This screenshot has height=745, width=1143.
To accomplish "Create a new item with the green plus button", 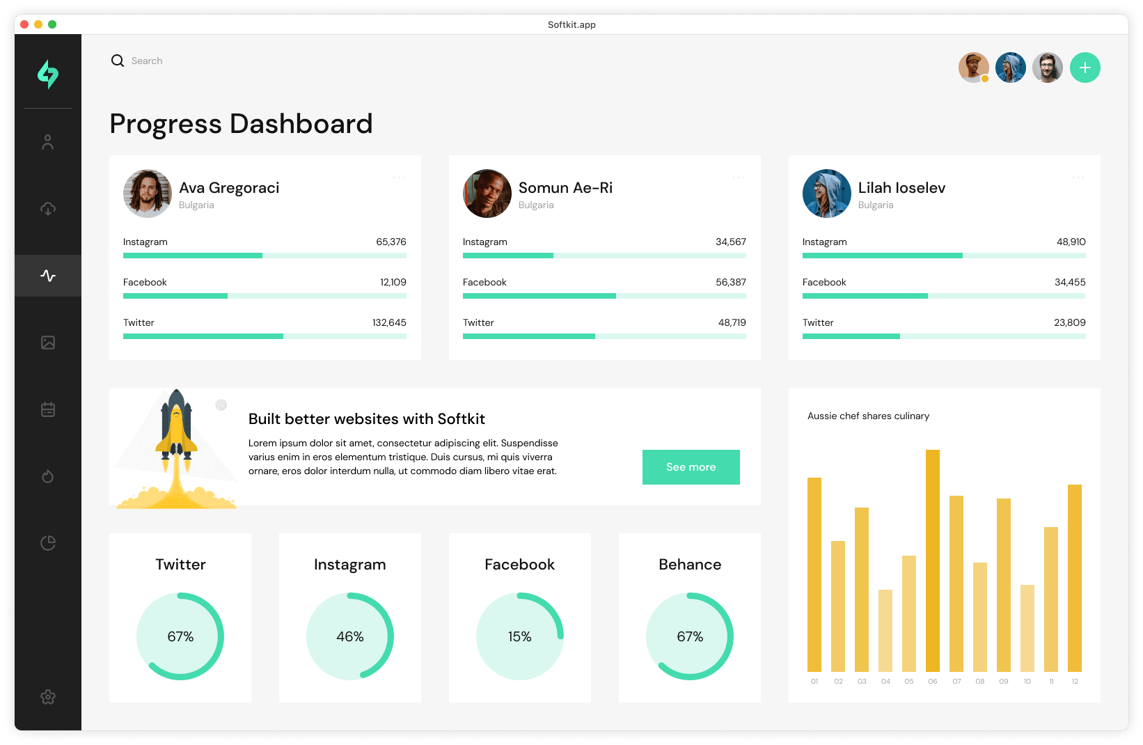I will pyautogui.click(x=1085, y=68).
